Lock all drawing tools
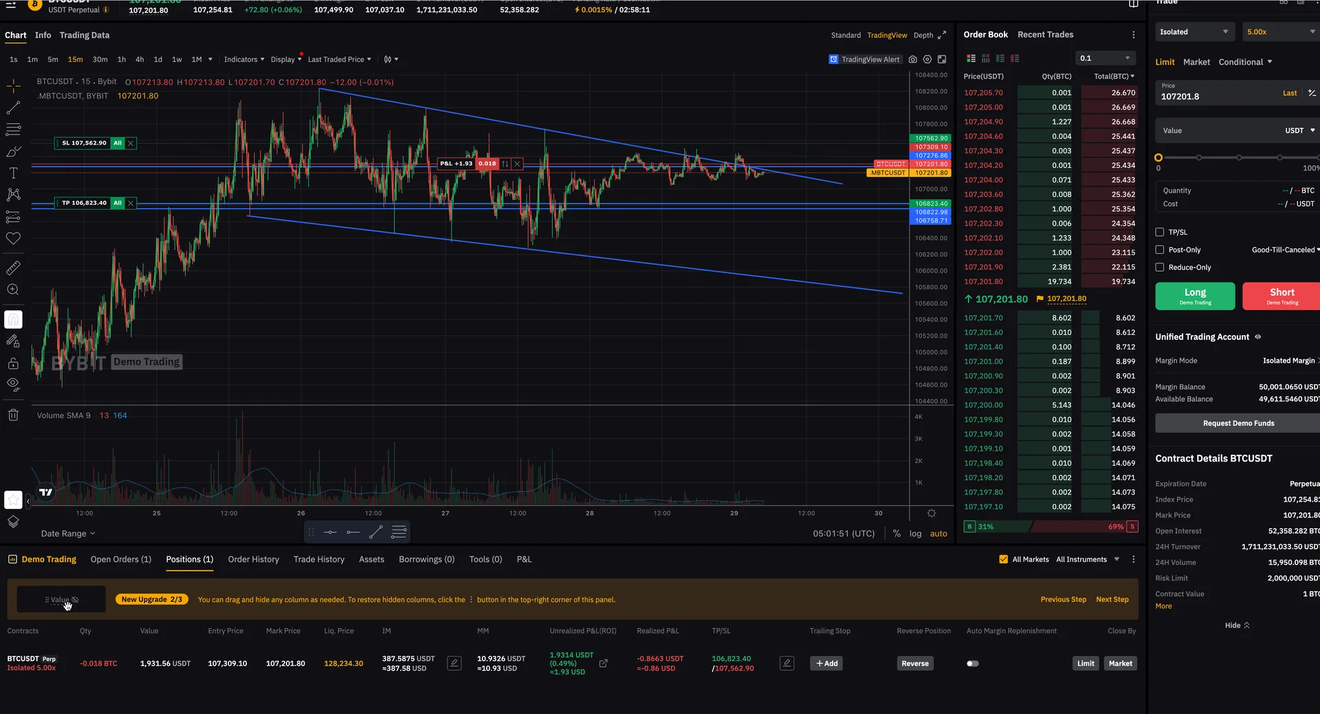The height and width of the screenshot is (714, 1320). (13, 363)
